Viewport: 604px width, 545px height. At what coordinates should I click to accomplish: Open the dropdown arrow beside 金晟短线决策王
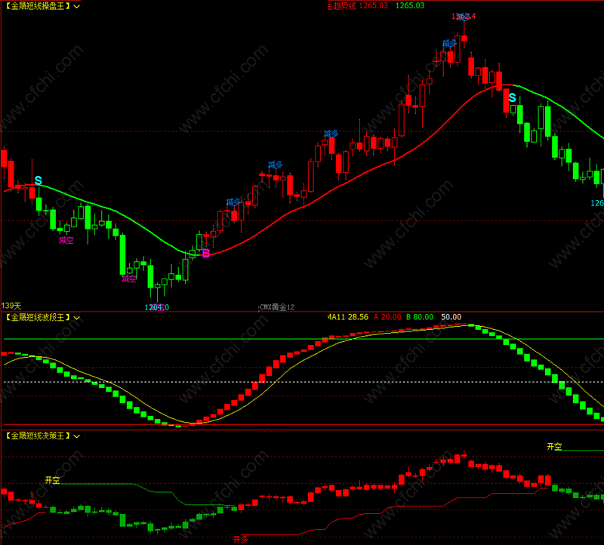(x=77, y=436)
